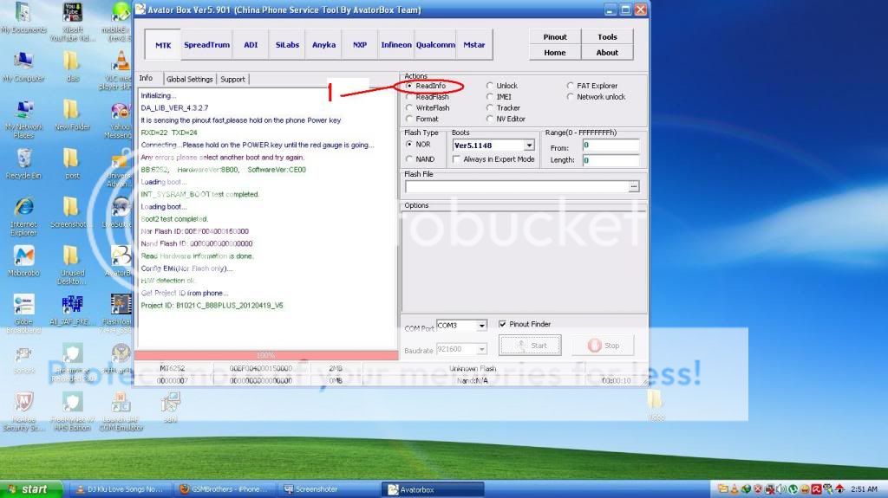Switch to GSMBrothers browser taskbar item

(x=225, y=489)
